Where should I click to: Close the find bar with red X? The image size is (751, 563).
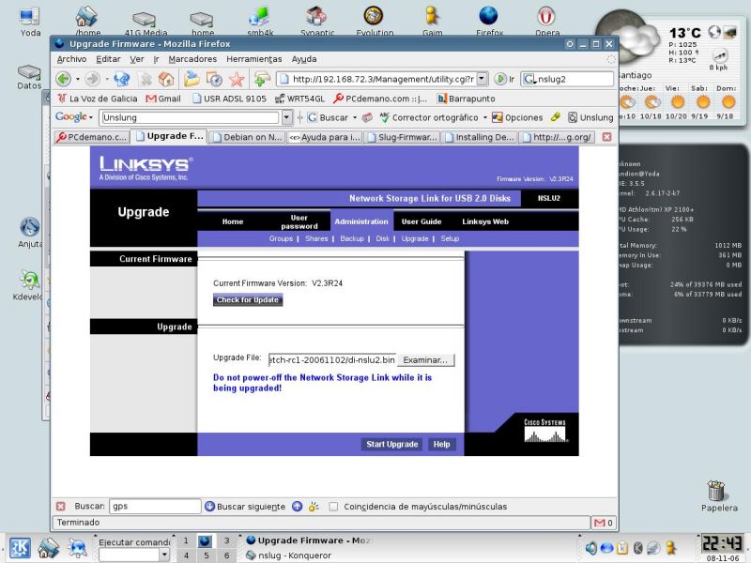(x=60, y=507)
